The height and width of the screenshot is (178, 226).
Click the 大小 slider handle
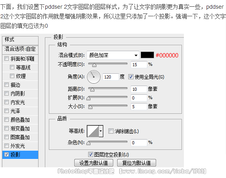click(91, 107)
